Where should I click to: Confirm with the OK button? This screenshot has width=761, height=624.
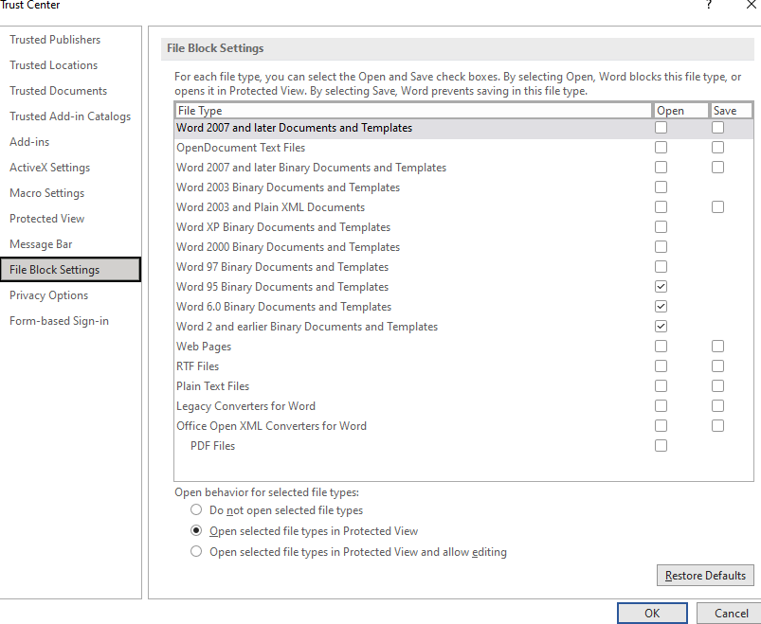tap(652, 614)
